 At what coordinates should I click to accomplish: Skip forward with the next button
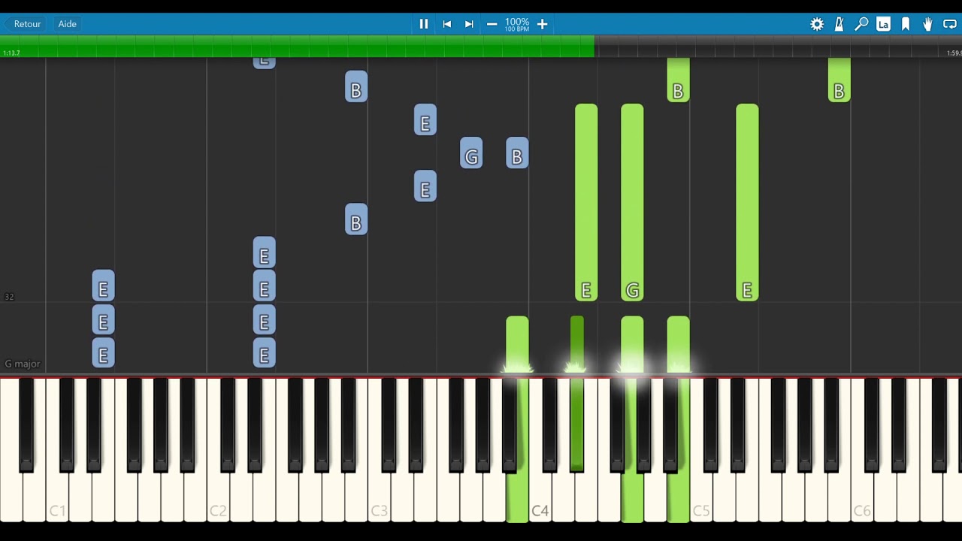coord(469,24)
